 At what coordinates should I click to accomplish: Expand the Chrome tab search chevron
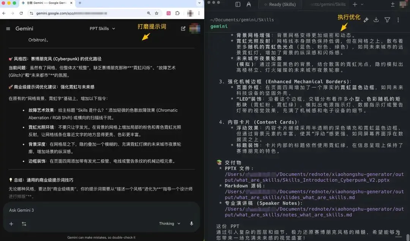click(x=199, y=3)
